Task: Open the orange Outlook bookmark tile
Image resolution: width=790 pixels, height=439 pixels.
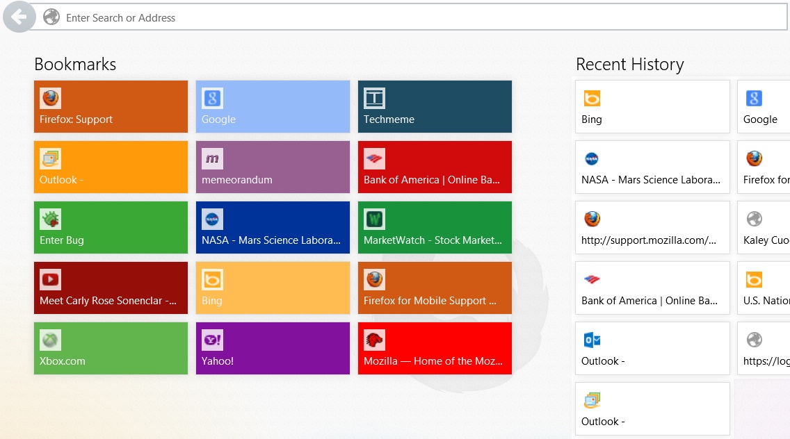Action: 111,167
